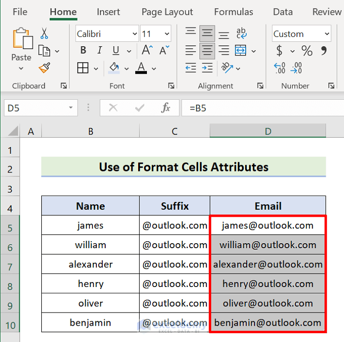Select row header 7

pyautogui.click(x=10, y=264)
